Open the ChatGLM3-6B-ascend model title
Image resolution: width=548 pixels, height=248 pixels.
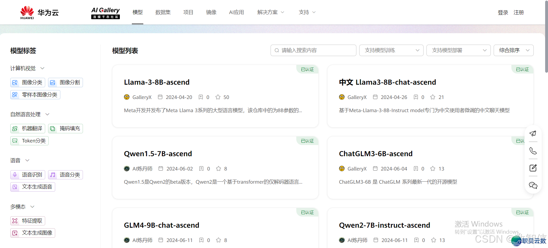coord(376,154)
